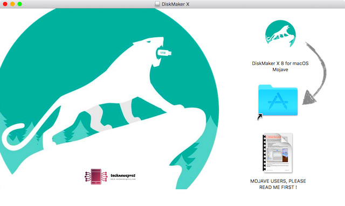Minimize the window with the yellow button

(x=12, y=4)
